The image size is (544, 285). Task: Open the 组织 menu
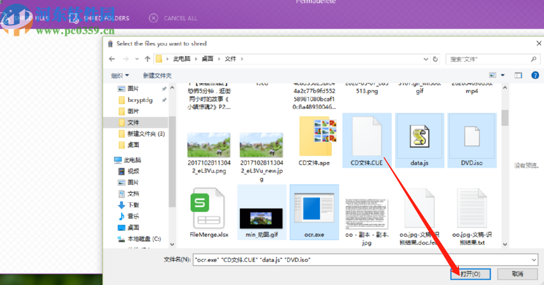coord(120,76)
